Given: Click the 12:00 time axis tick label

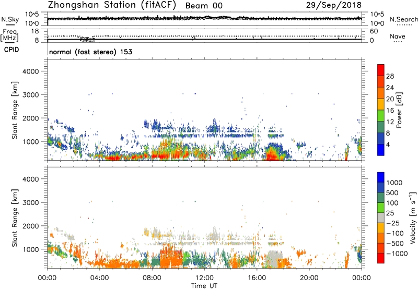Looking at the screenshot, I should pos(204,278).
